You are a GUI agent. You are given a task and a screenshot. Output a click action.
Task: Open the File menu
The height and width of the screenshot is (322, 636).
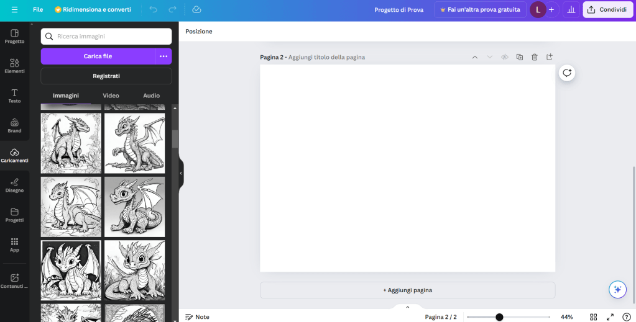point(38,10)
